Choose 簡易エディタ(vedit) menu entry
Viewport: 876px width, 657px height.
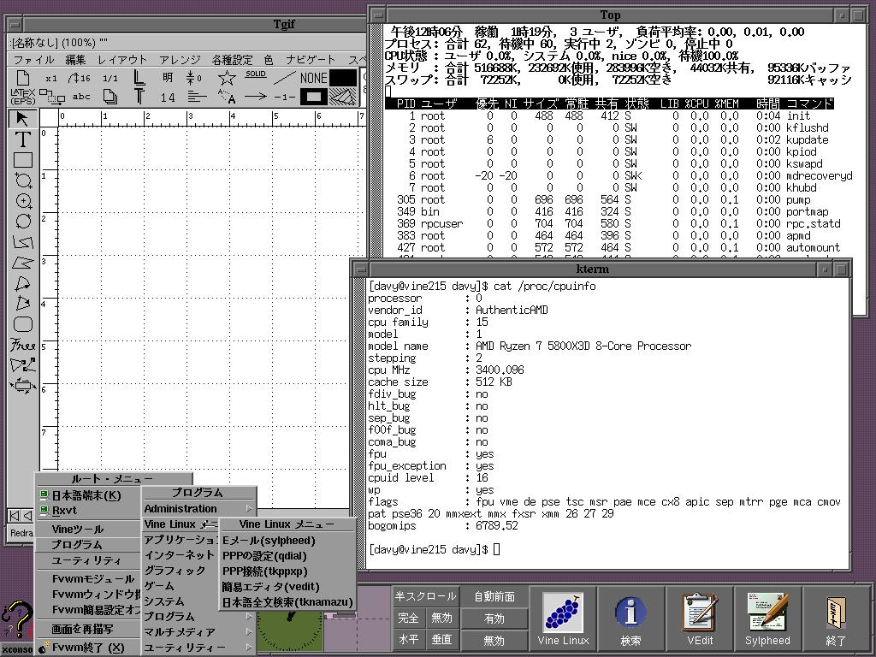(x=287, y=587)
